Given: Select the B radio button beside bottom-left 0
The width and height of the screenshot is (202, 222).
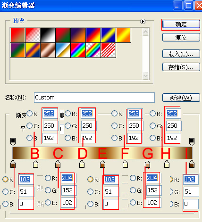Looking at the screenshot, I should tap(5, 204).
